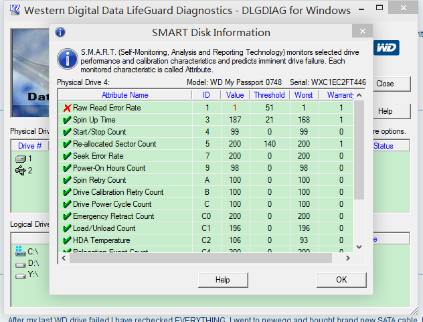Click the horizontal scrollbar thumb
The width and height of the screenshot is (423, 322).
pos(201,258)
